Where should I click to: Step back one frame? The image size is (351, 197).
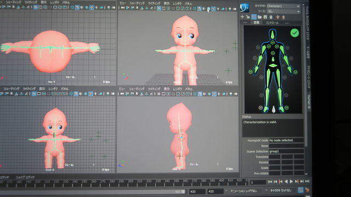click(275, 182)
